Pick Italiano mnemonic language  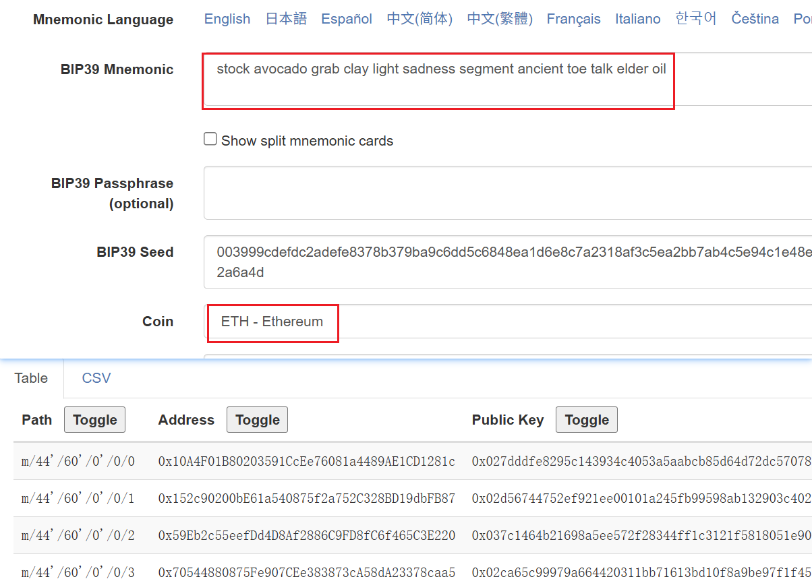tap(637, 19)
